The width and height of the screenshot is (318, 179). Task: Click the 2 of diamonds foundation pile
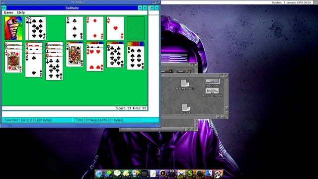(x=95, y=28)
